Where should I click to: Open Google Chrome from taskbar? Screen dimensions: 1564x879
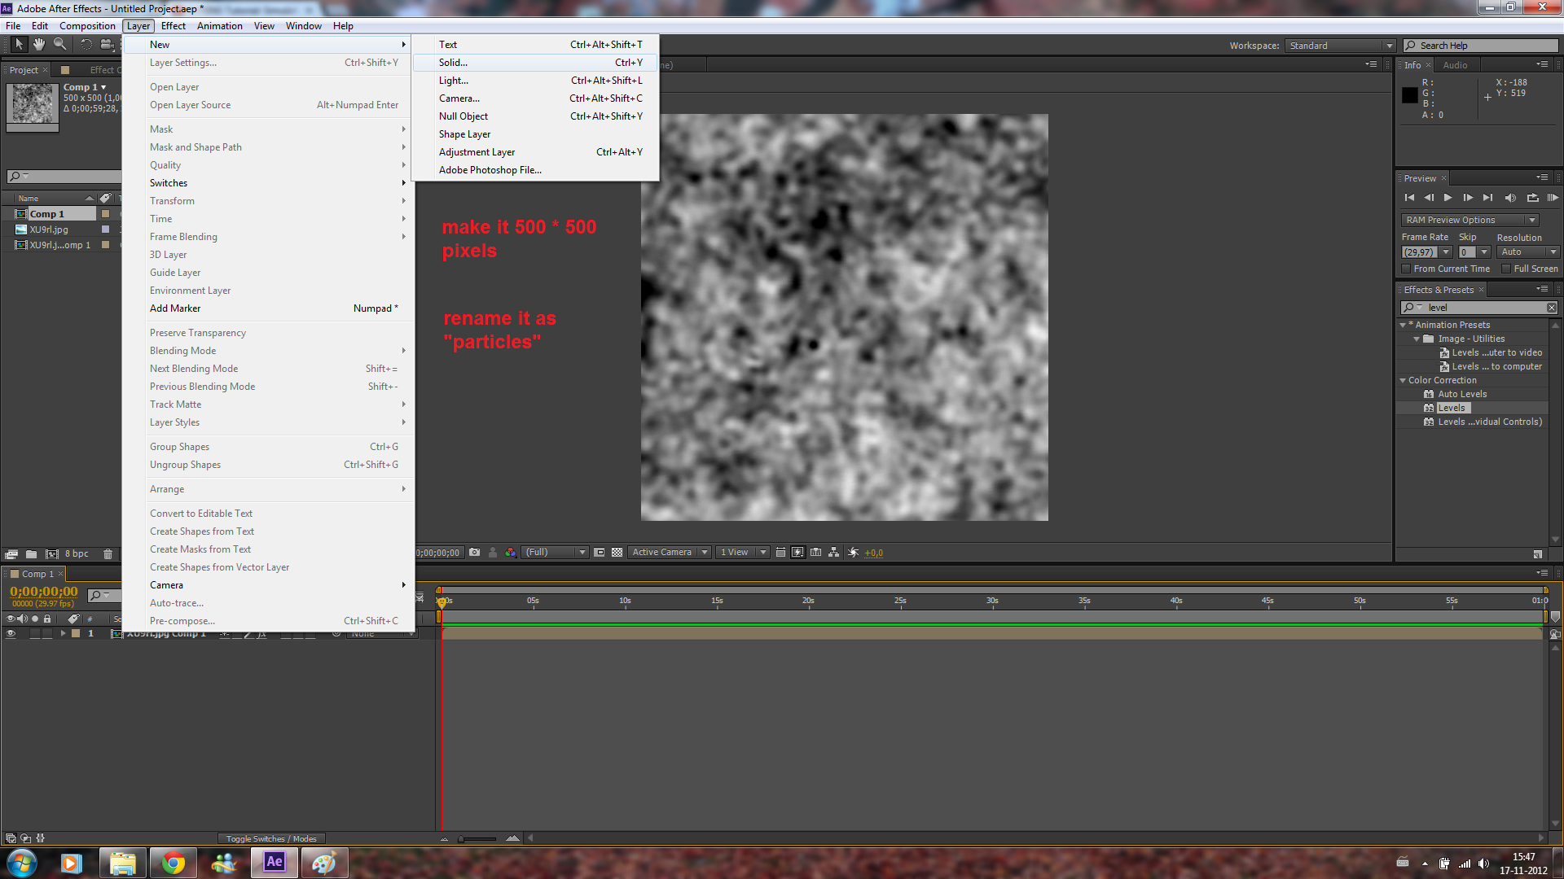click(x=173, y=863)
